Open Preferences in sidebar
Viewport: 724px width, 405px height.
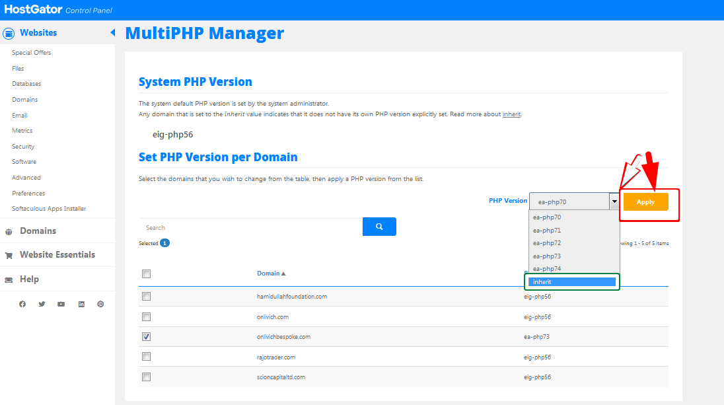(x=28, y=193)
